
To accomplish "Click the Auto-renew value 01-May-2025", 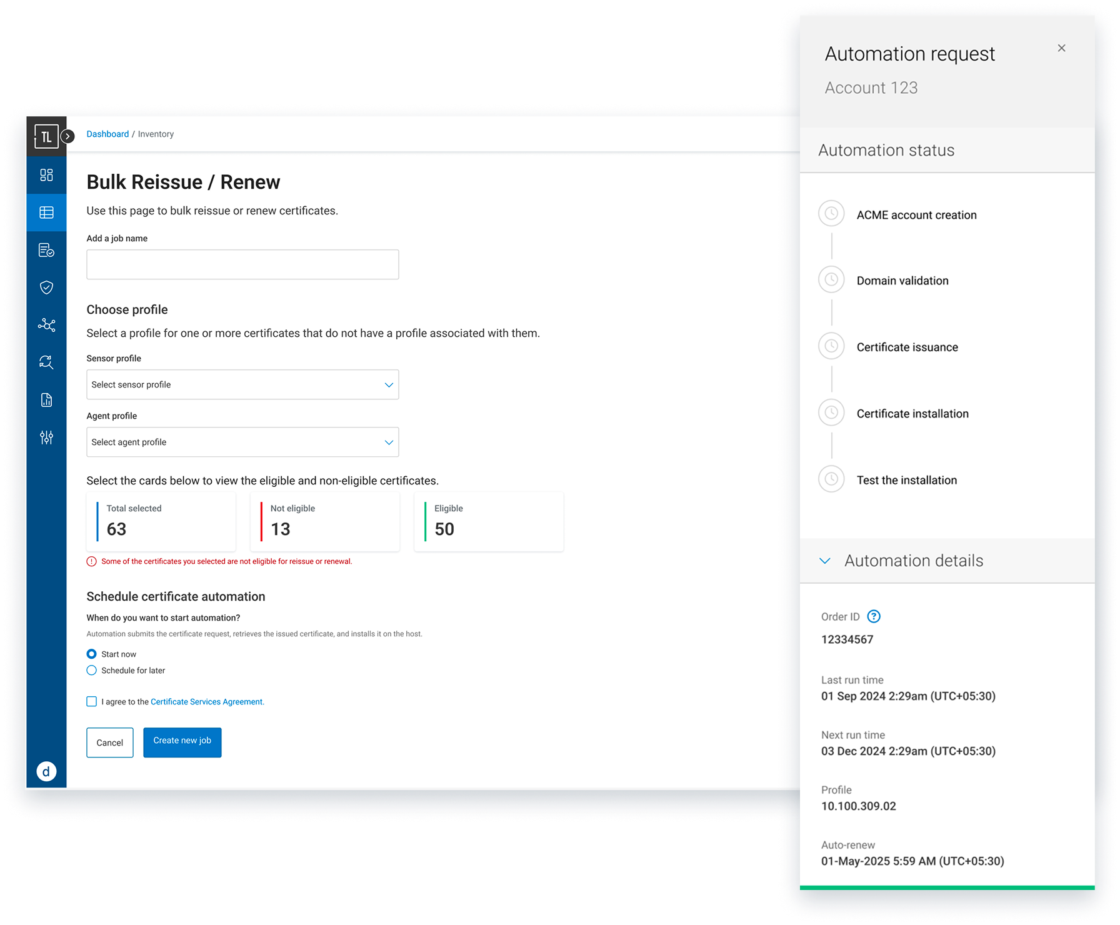I will click(x=912, y=861).
